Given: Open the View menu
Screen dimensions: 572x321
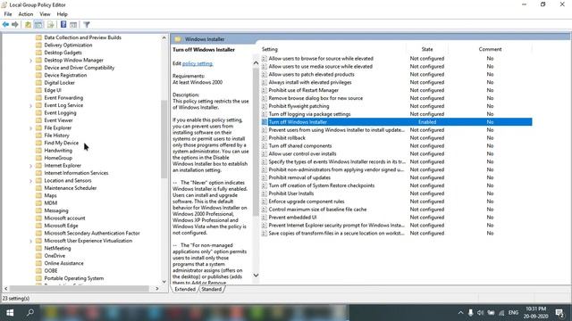Looking at the screenshot, I should (45, 14).
